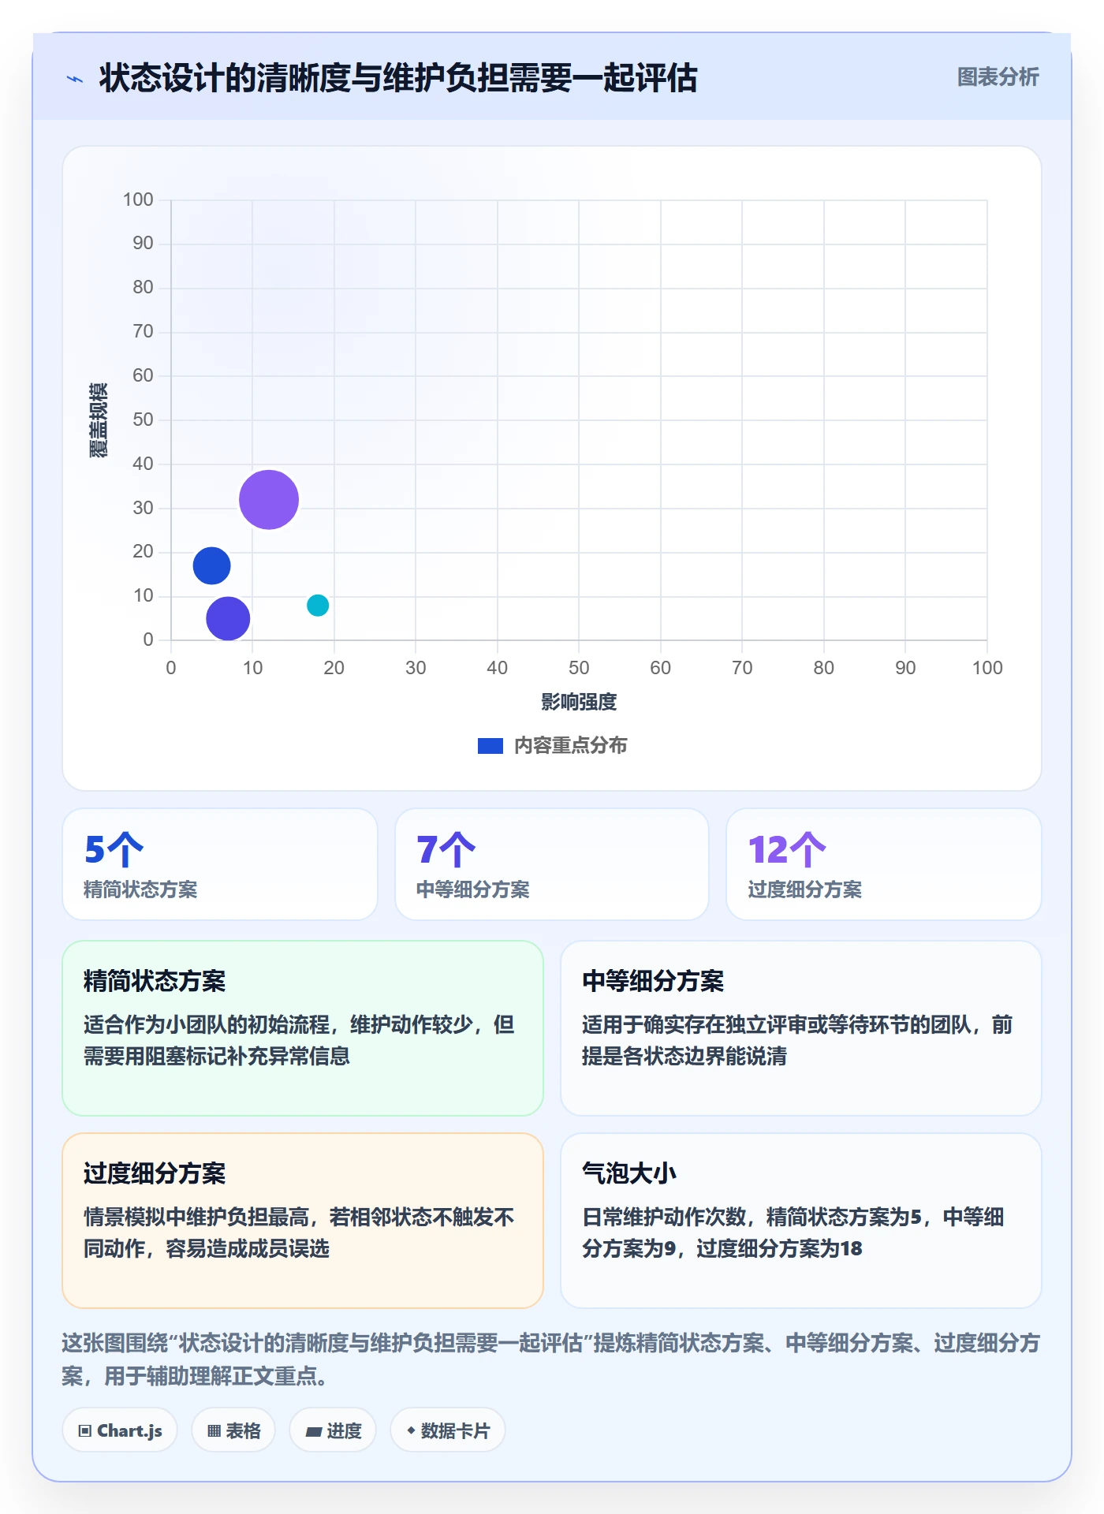Select the 5个 精简状态方案 stat card
This screenshot has width=1104, height=1514.
(220, 864)
